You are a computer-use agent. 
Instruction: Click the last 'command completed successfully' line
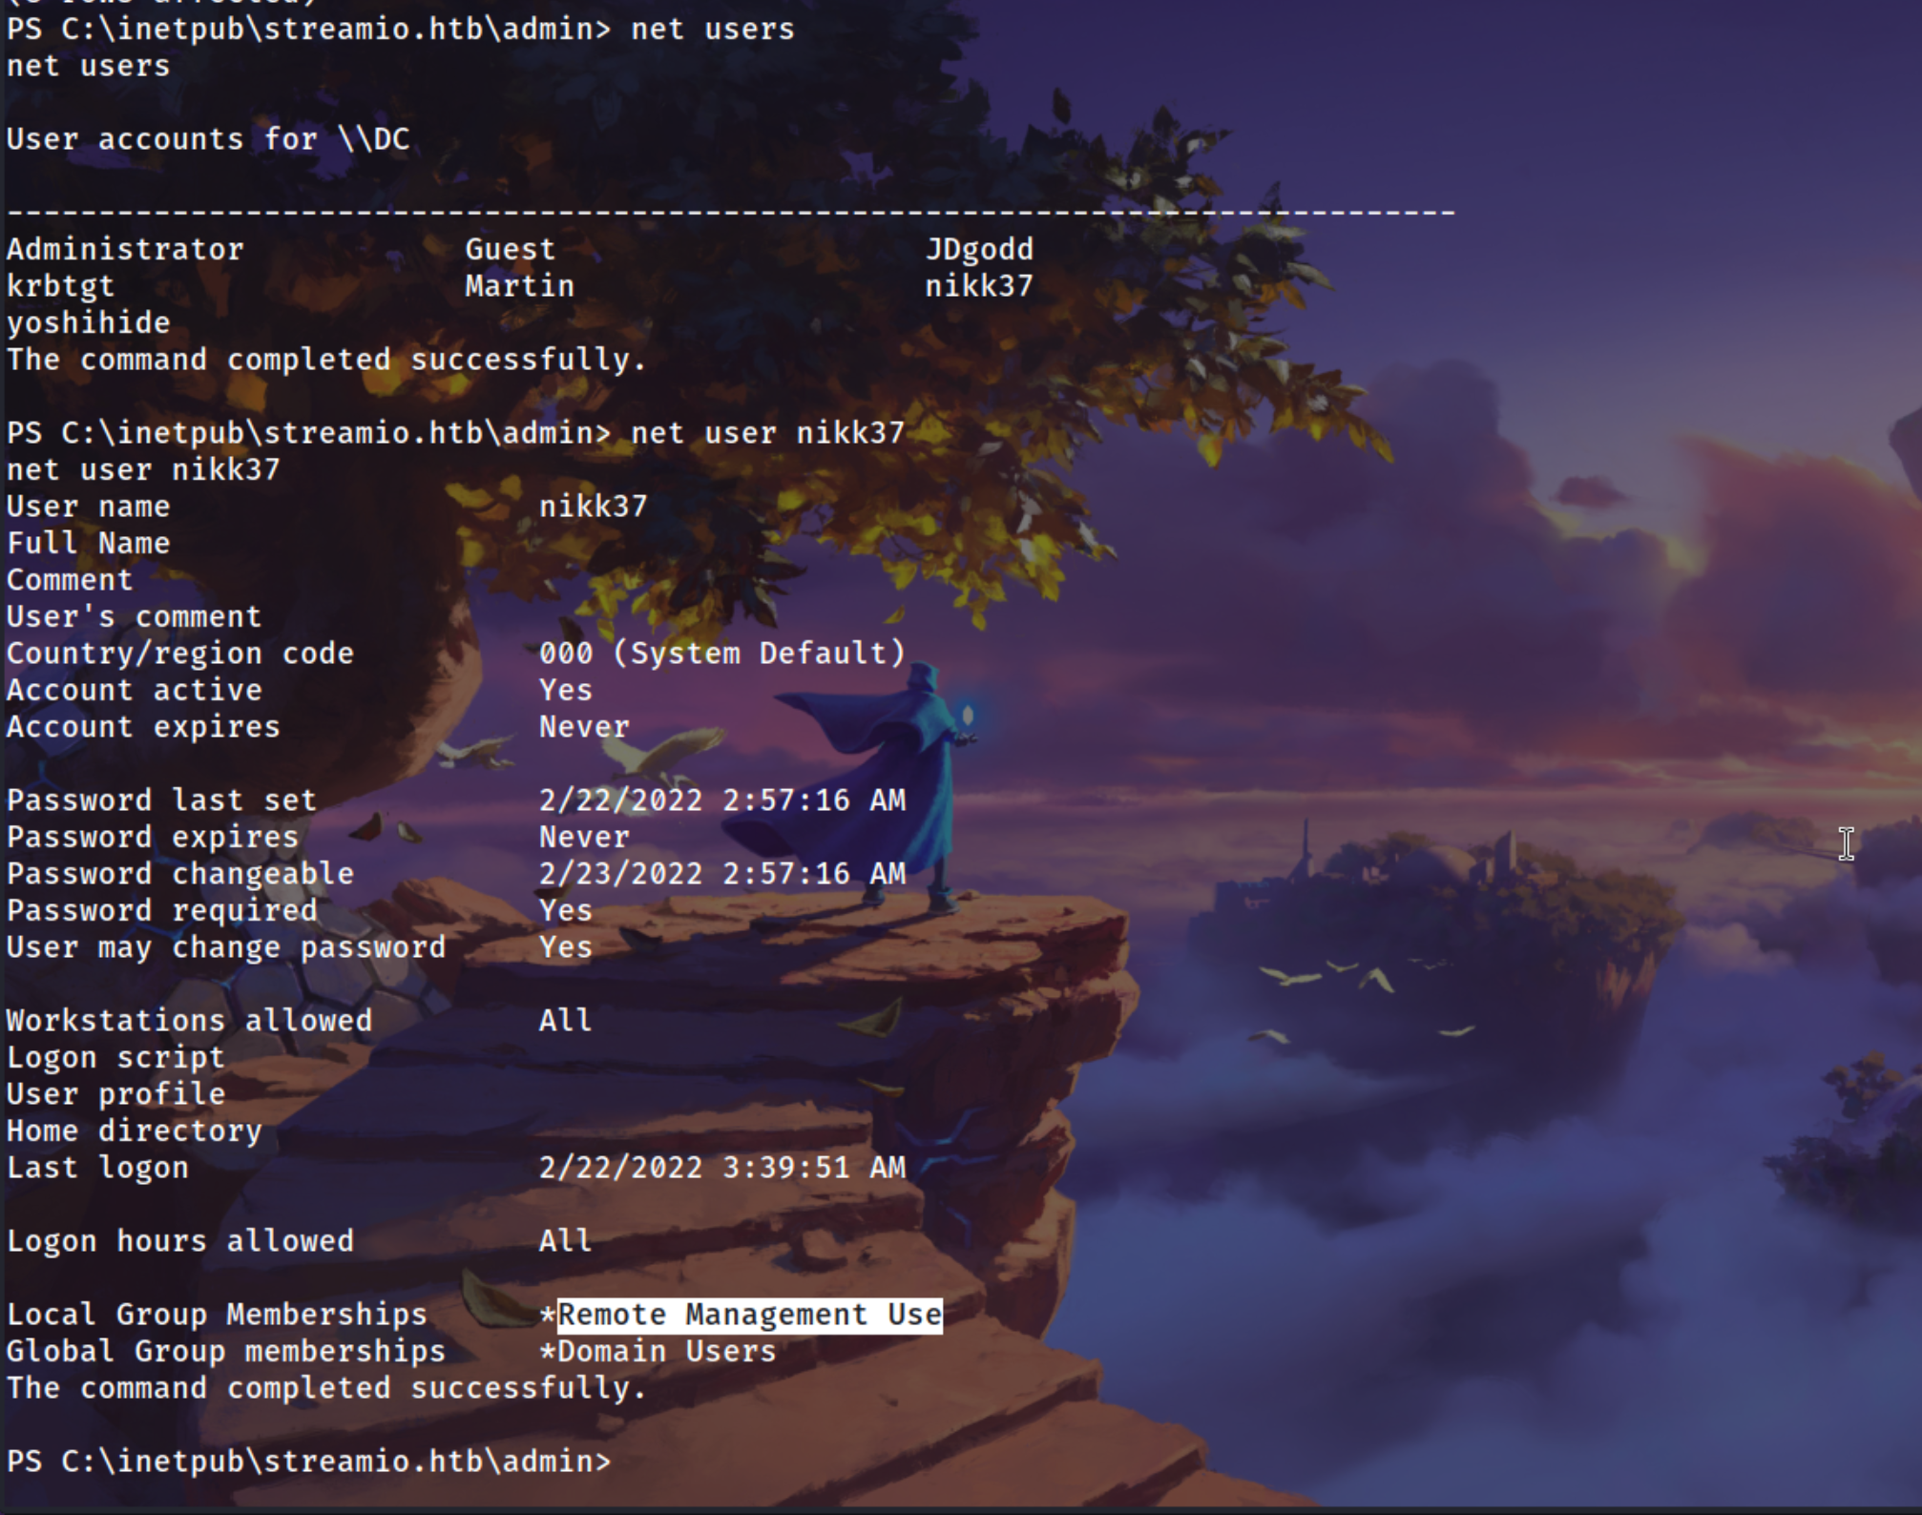click(x=326, y=1388)
